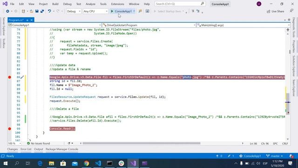The width and height of the screenshot is (298, 168).
Task: Open File Explorer from the taskbar
Action: point(52,163)
